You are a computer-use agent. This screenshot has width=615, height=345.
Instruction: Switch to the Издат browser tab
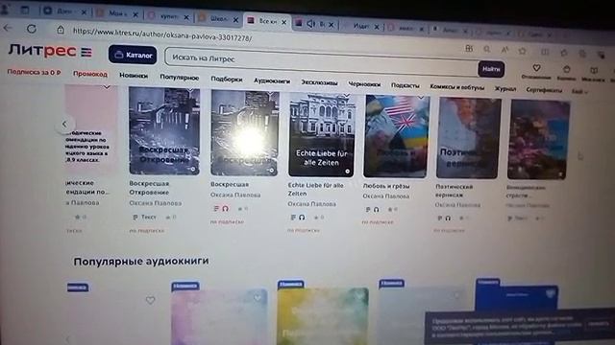pos(361,26)
